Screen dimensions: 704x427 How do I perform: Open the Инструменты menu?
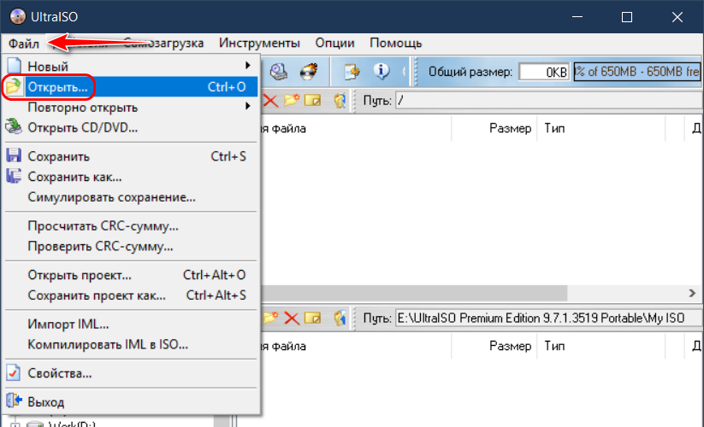pyautogui.click(x=259, y=43)
